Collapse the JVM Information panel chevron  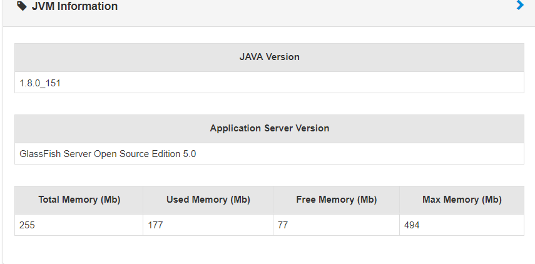[x=520, y=5]
